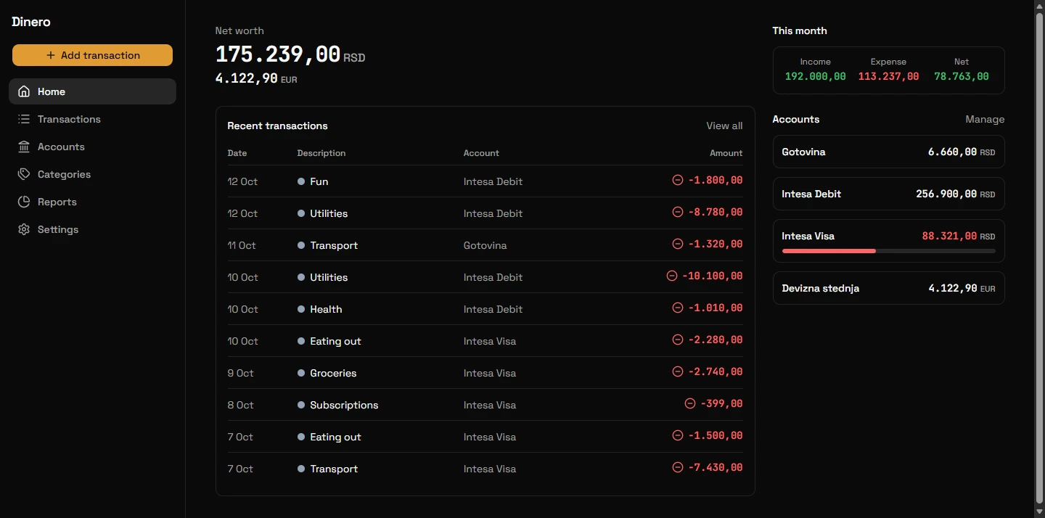Click the Add transaction button
Viewport: 1045px width, 518px height.
pos(92,55)
